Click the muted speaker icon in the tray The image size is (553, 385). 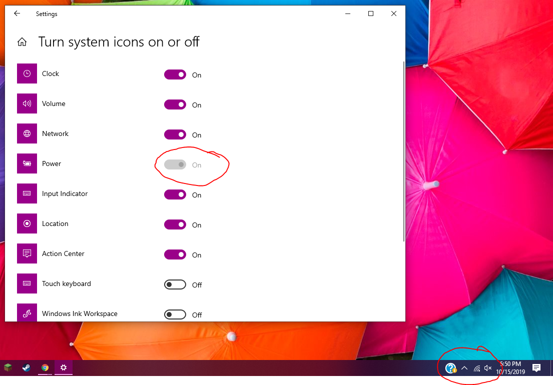tap(488, 367)
